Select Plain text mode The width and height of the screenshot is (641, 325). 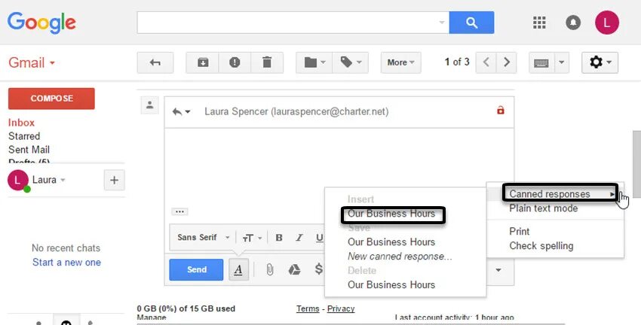point(555,208)
